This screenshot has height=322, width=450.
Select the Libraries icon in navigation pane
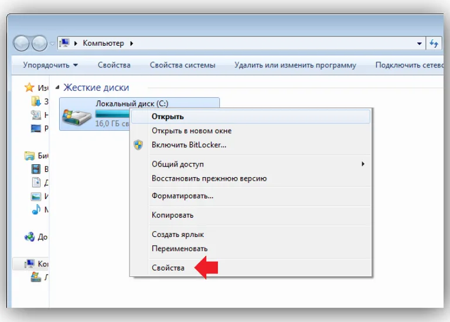pos(29,155)
